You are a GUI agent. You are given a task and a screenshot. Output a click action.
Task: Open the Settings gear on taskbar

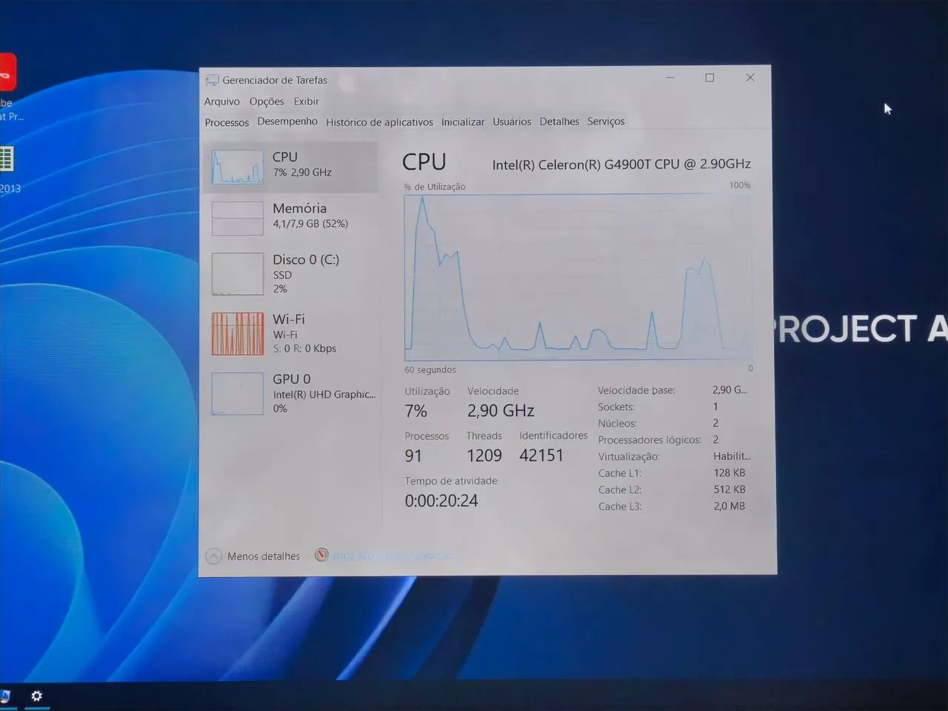(x=36, y=695)
